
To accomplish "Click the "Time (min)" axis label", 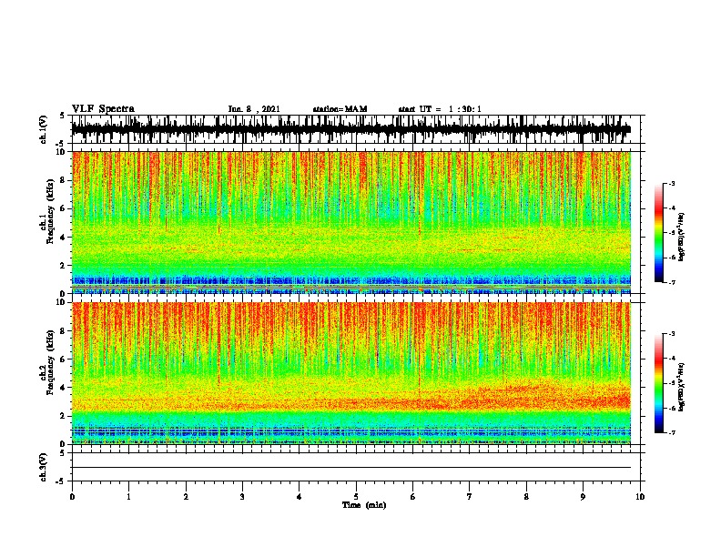I will tap(364, 505).
